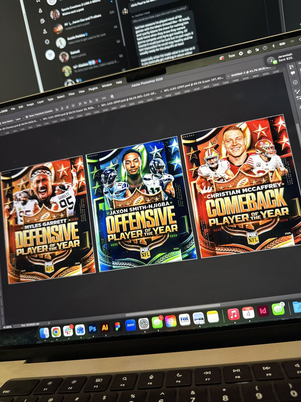Open the FOX app in Dock
This screenshot has width=301, height=402.
184,319
